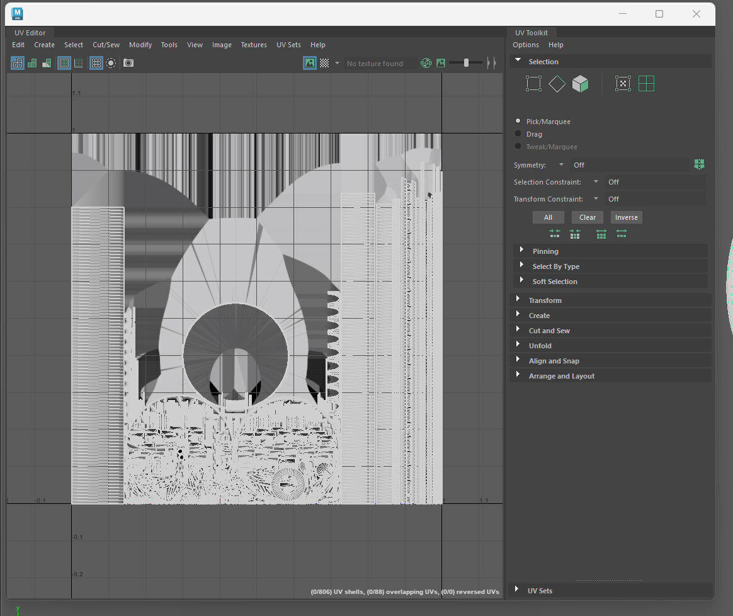Expand the Cut and Sew section
Image resolution: width=733 pixels, height=616 pixels.
(x=549, y=331)
